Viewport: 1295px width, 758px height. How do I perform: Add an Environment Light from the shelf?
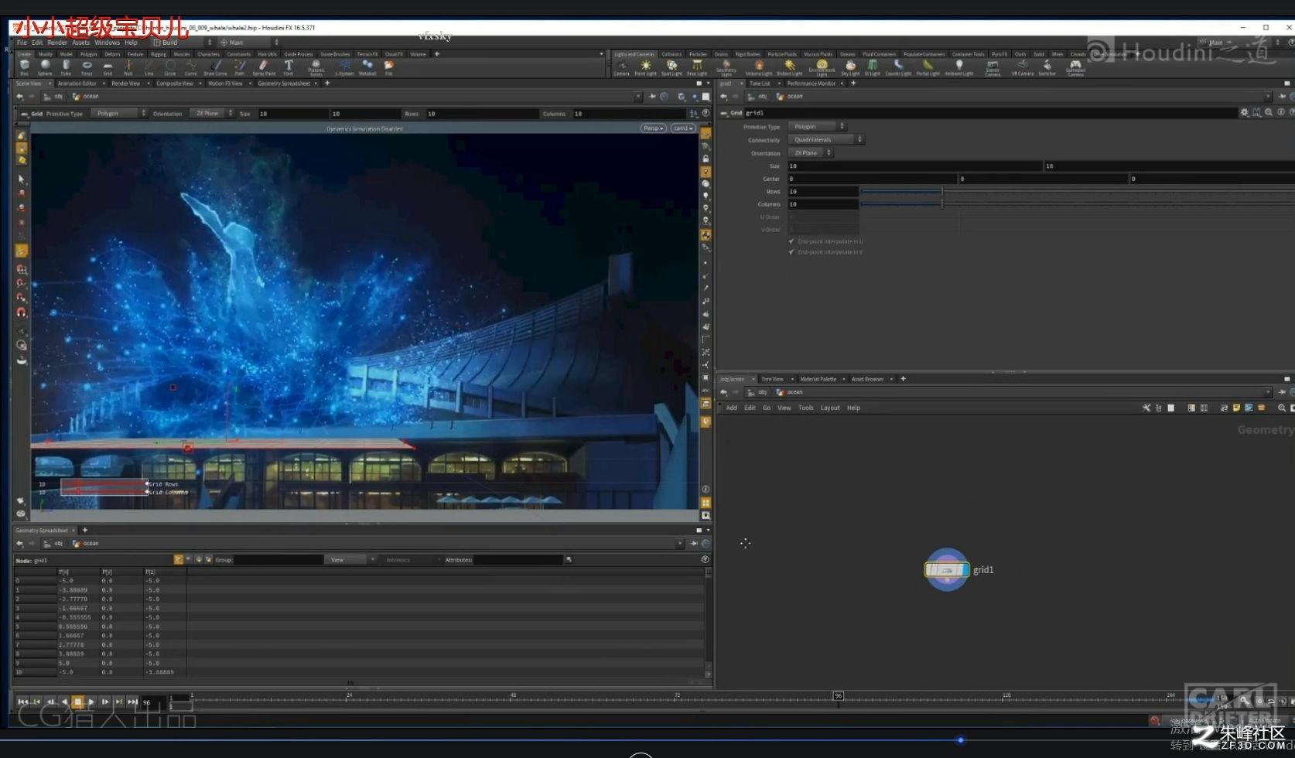tap(822, 68)
